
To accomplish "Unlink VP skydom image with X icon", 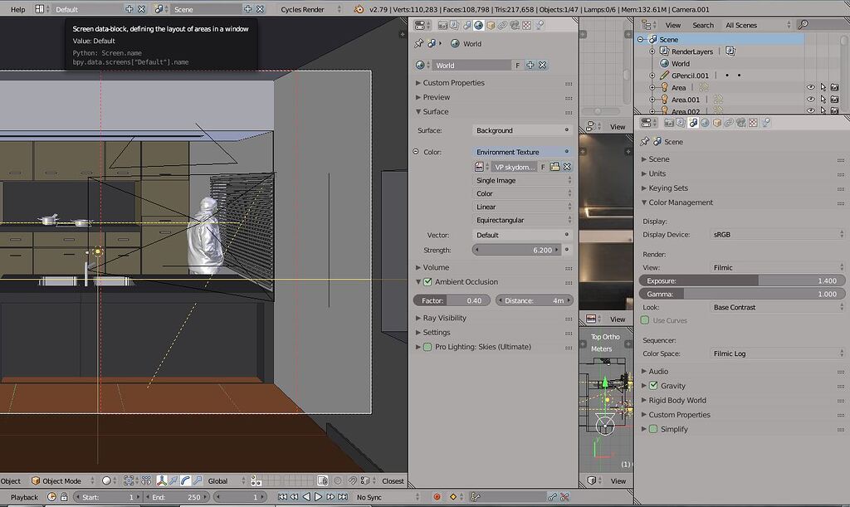I will click(x=567, y=167).
